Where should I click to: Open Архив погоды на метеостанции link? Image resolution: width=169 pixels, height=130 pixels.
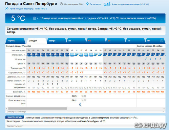[x=130, y=4]
